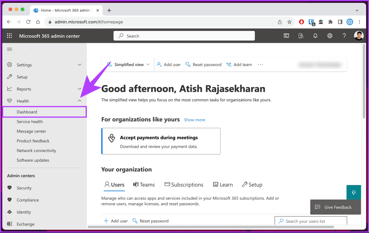Switch to the Subscriptions tab

pos(184,184)
